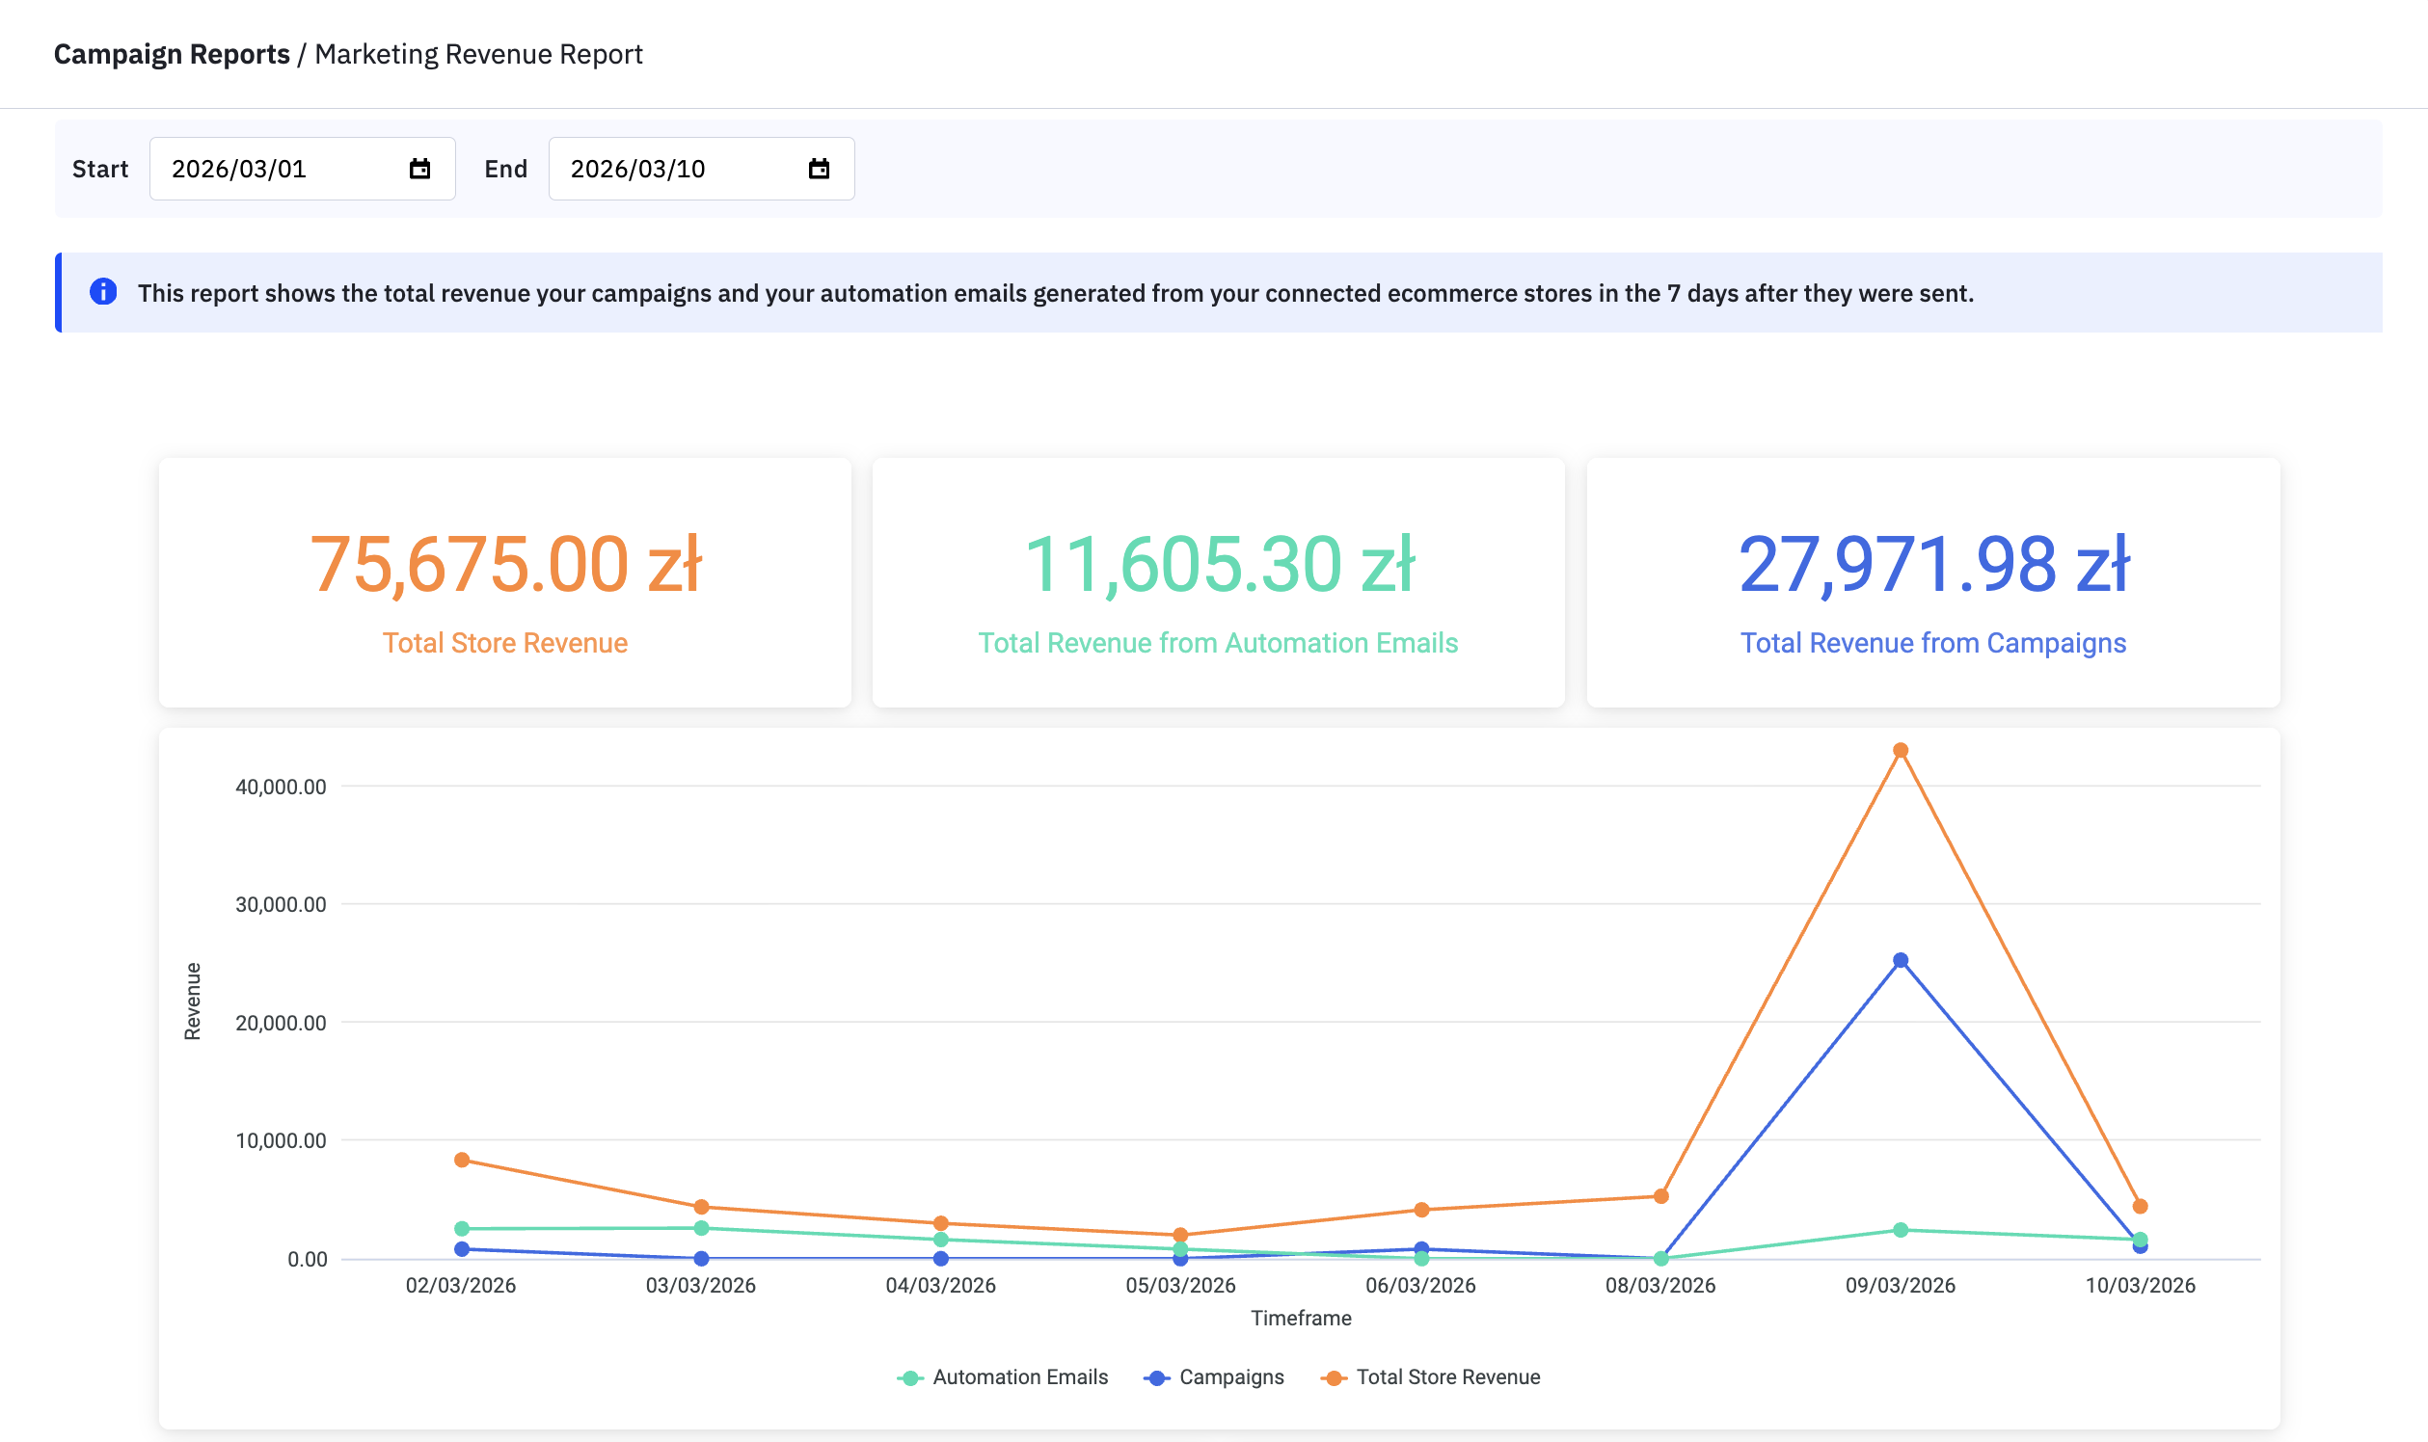Click blue Campaigns point on 09/03/2026
Screen dimensions: 2428x1442
1901,960
